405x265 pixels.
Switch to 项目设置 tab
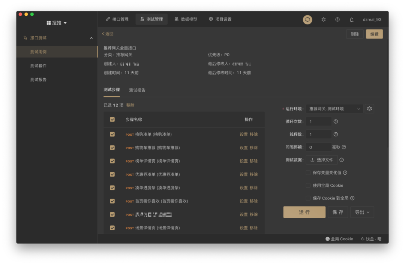coord(220,19)
